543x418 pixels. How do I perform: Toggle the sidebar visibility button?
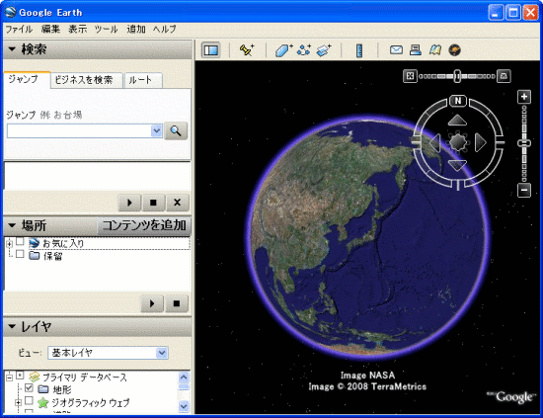(211, 50)
